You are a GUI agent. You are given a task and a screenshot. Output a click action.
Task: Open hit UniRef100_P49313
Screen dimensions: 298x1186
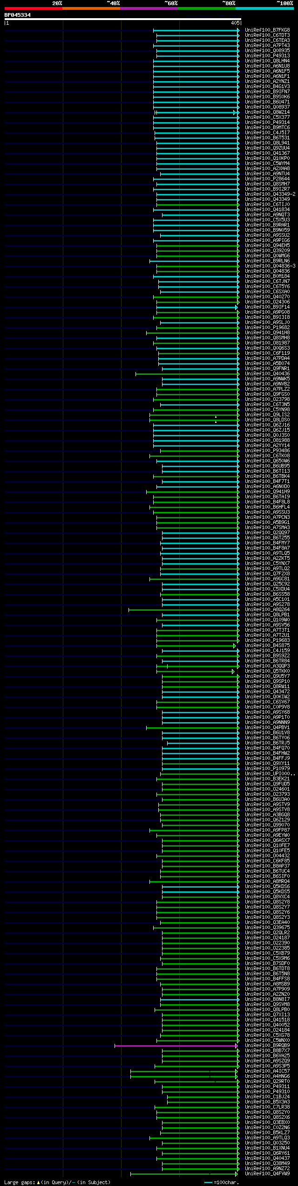pos(267,56)
